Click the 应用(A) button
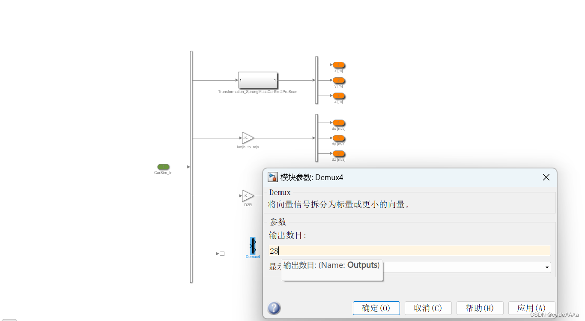Screen dimensions: 585x321 click(531, 308)
